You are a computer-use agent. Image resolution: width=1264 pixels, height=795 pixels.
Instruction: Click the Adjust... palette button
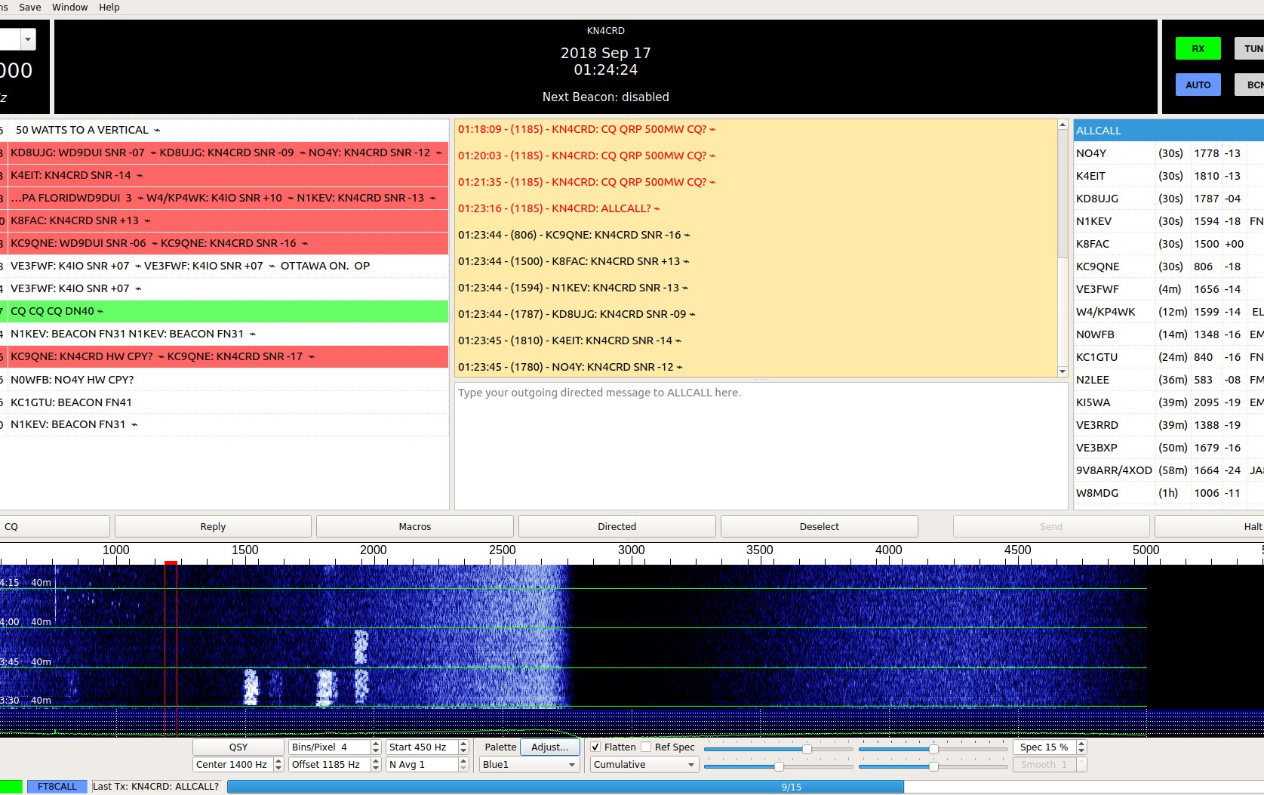point(549,747)
